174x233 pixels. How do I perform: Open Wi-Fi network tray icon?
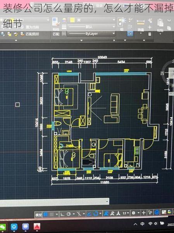pos(150,223)
